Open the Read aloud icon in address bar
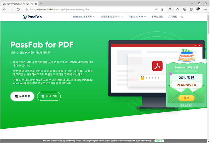The image size is (210, 143). 156,9
